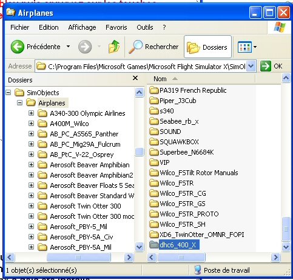The height and width of the screenshot is (280, 293).
Task: Select Wilco_FSTR_GS folder icon
Action: pyautogui.click(x=153, y=204)
